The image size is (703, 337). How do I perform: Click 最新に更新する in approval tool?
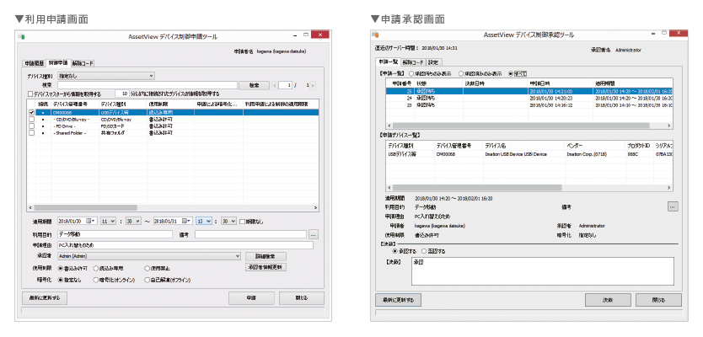coord(398,300)
